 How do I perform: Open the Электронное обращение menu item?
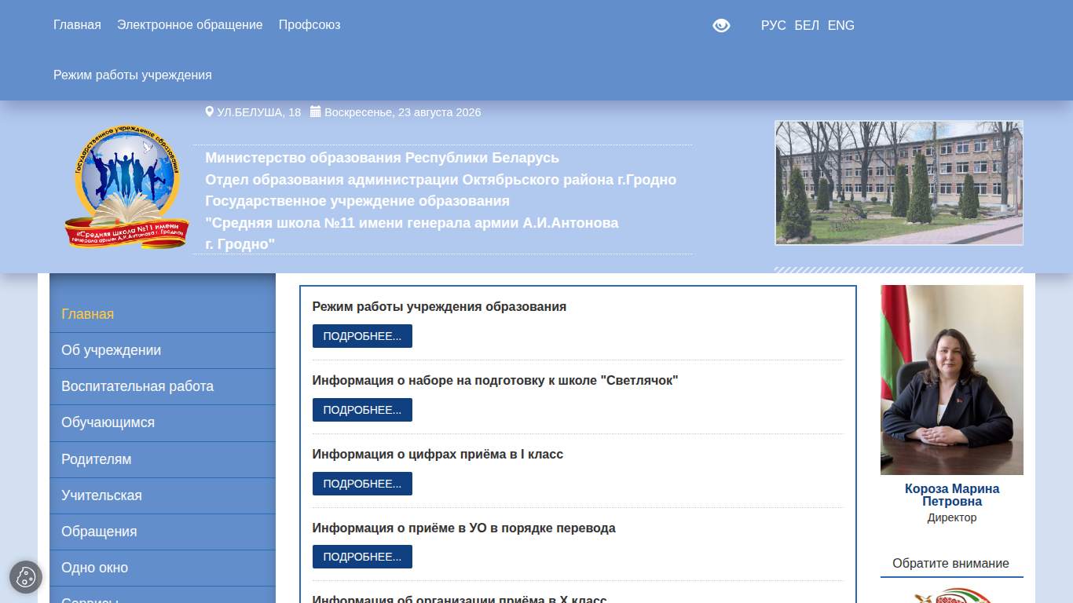click(190, 24)
